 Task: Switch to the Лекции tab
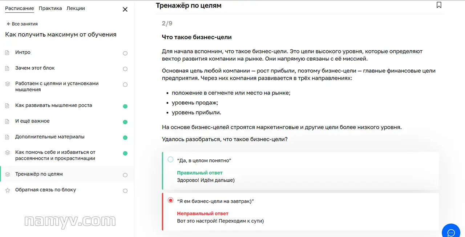[x=76, y=8]
